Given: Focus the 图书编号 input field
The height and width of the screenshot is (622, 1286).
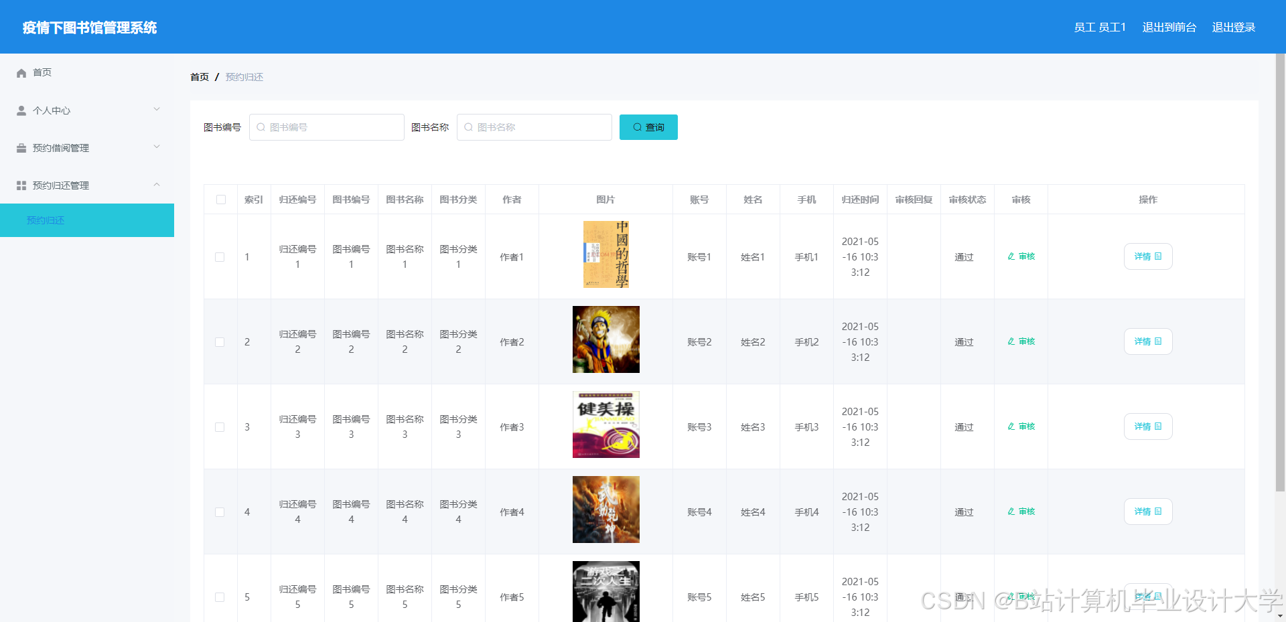Looking at the screenshot, I should [x=327, y=127].
